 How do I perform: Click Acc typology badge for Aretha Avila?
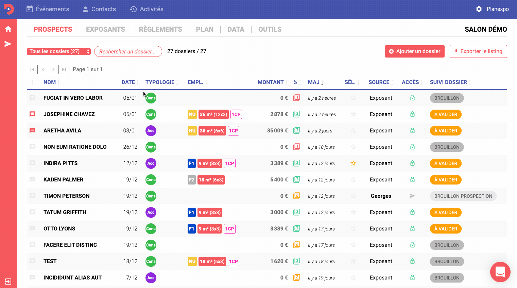[151, 131]
